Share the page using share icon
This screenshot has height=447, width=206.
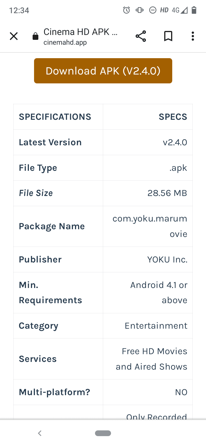(141, 36)
